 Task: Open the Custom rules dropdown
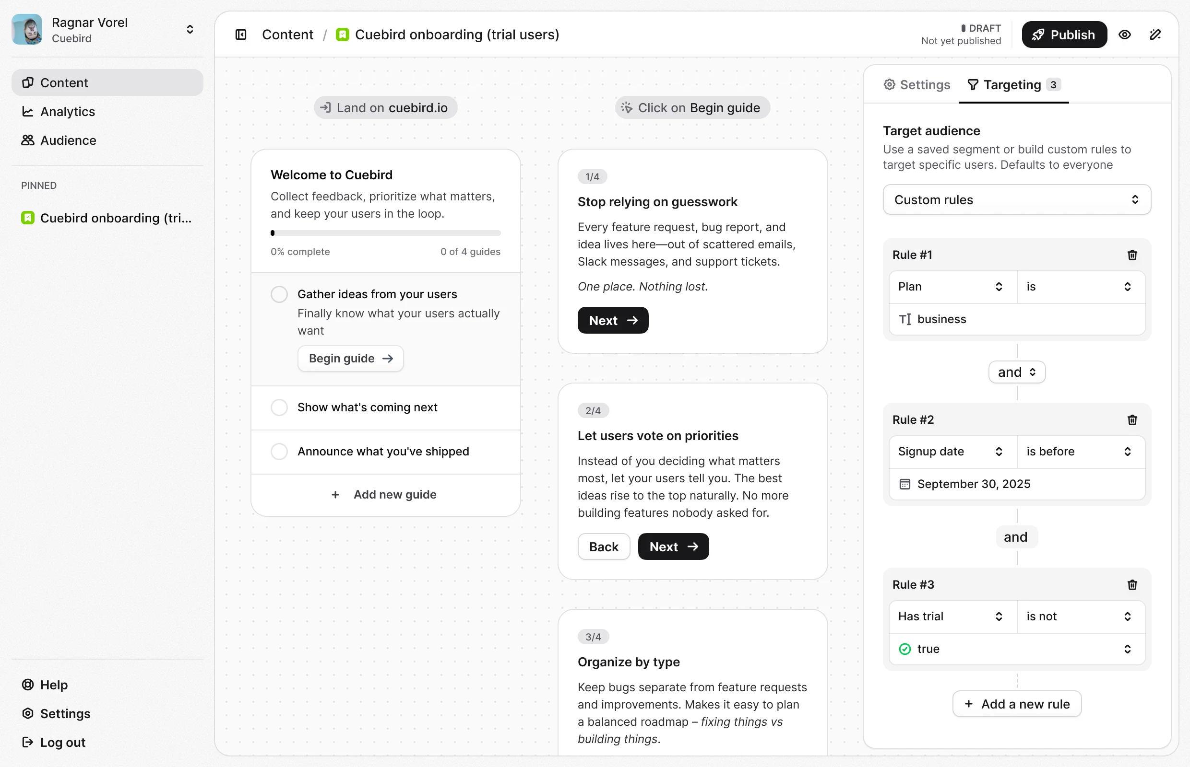[1016, 200]
